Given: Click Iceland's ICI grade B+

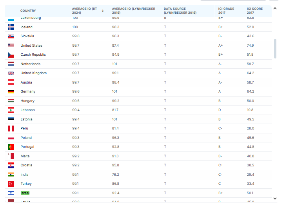Looking at the screenshot, I should point(220,27).
